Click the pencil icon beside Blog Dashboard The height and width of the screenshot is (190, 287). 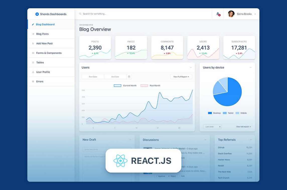coord(33,24)
